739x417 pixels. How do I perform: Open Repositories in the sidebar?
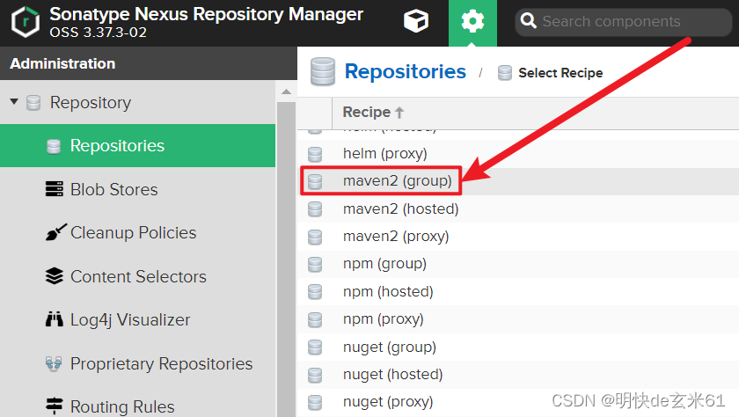[137, 145]
